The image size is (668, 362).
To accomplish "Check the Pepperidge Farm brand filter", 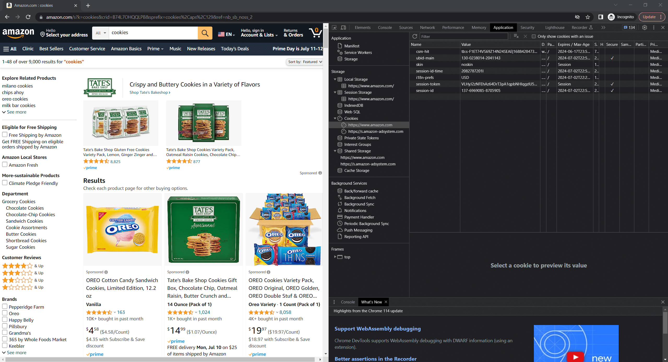I will pyautogui.click(x=5, y=307).
